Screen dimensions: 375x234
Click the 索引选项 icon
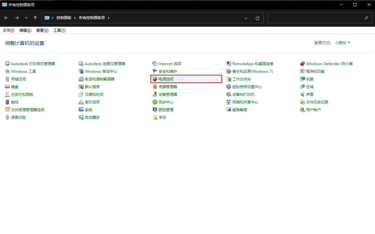(81, 102)
